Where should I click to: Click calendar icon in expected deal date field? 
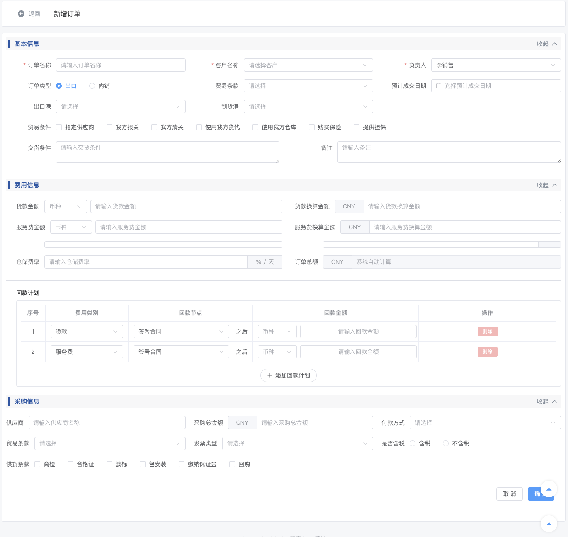(439, 86)
